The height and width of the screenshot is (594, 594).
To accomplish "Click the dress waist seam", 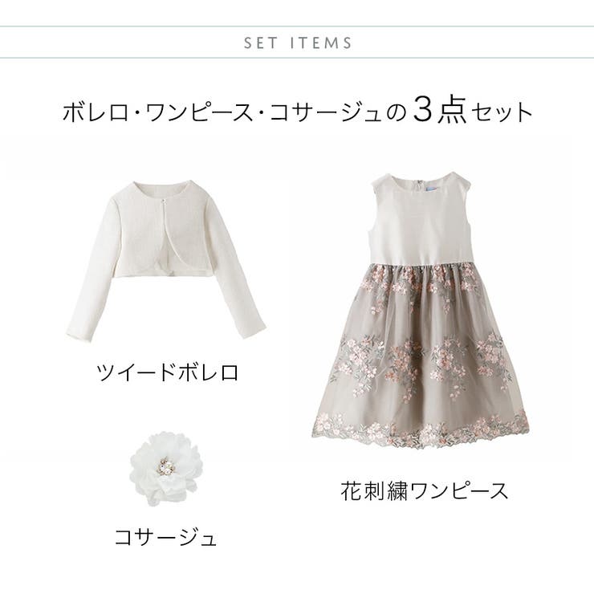I will pyautogui.click(x=421, y=264).
